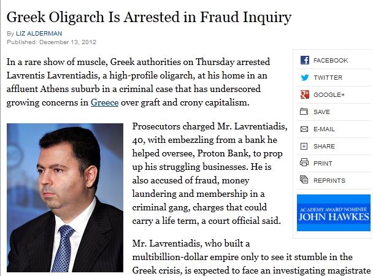Choose the PRINT text option

tap(323, 163)
